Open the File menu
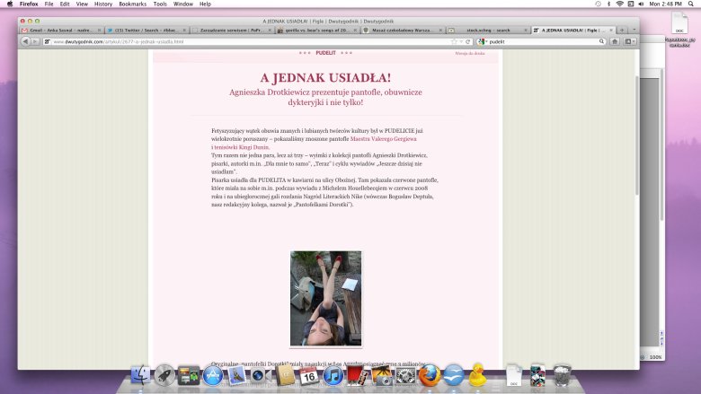The height and width of the screenshot is (394, 701). pos(49,4)
